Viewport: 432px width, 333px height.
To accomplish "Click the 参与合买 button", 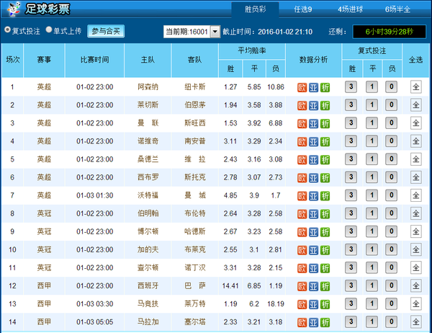I will pyautogui.click(x=107, y=31).
